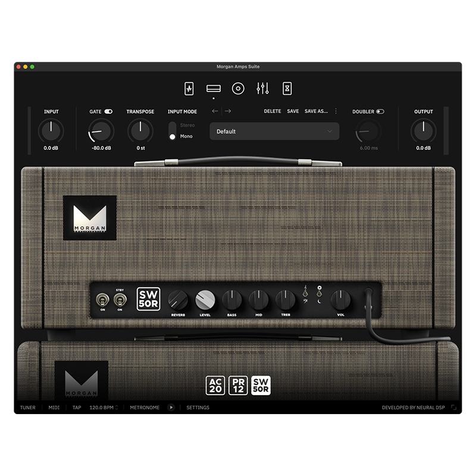This screenshot has height=476, width=476.
Task: Open the preset three-dot options menu
Action: [x=336, y=111]
